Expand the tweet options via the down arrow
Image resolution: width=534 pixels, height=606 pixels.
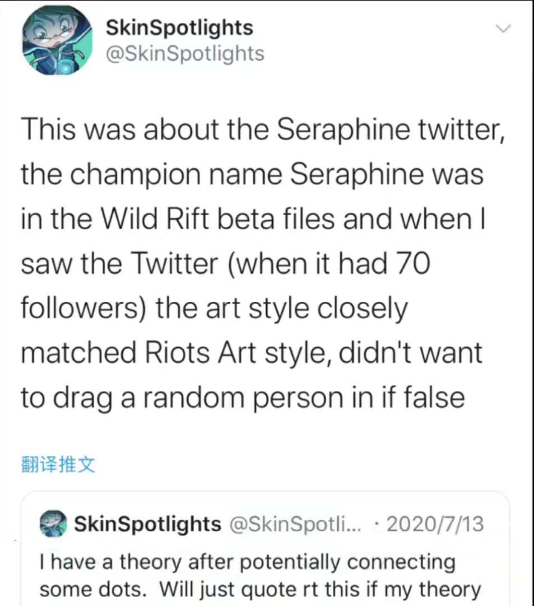(503, 28)
